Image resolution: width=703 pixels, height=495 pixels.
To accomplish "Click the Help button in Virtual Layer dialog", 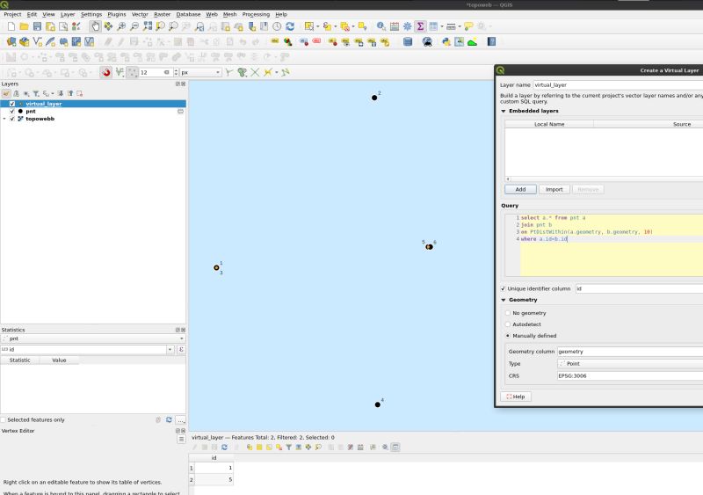I will [x=516, y=397].
